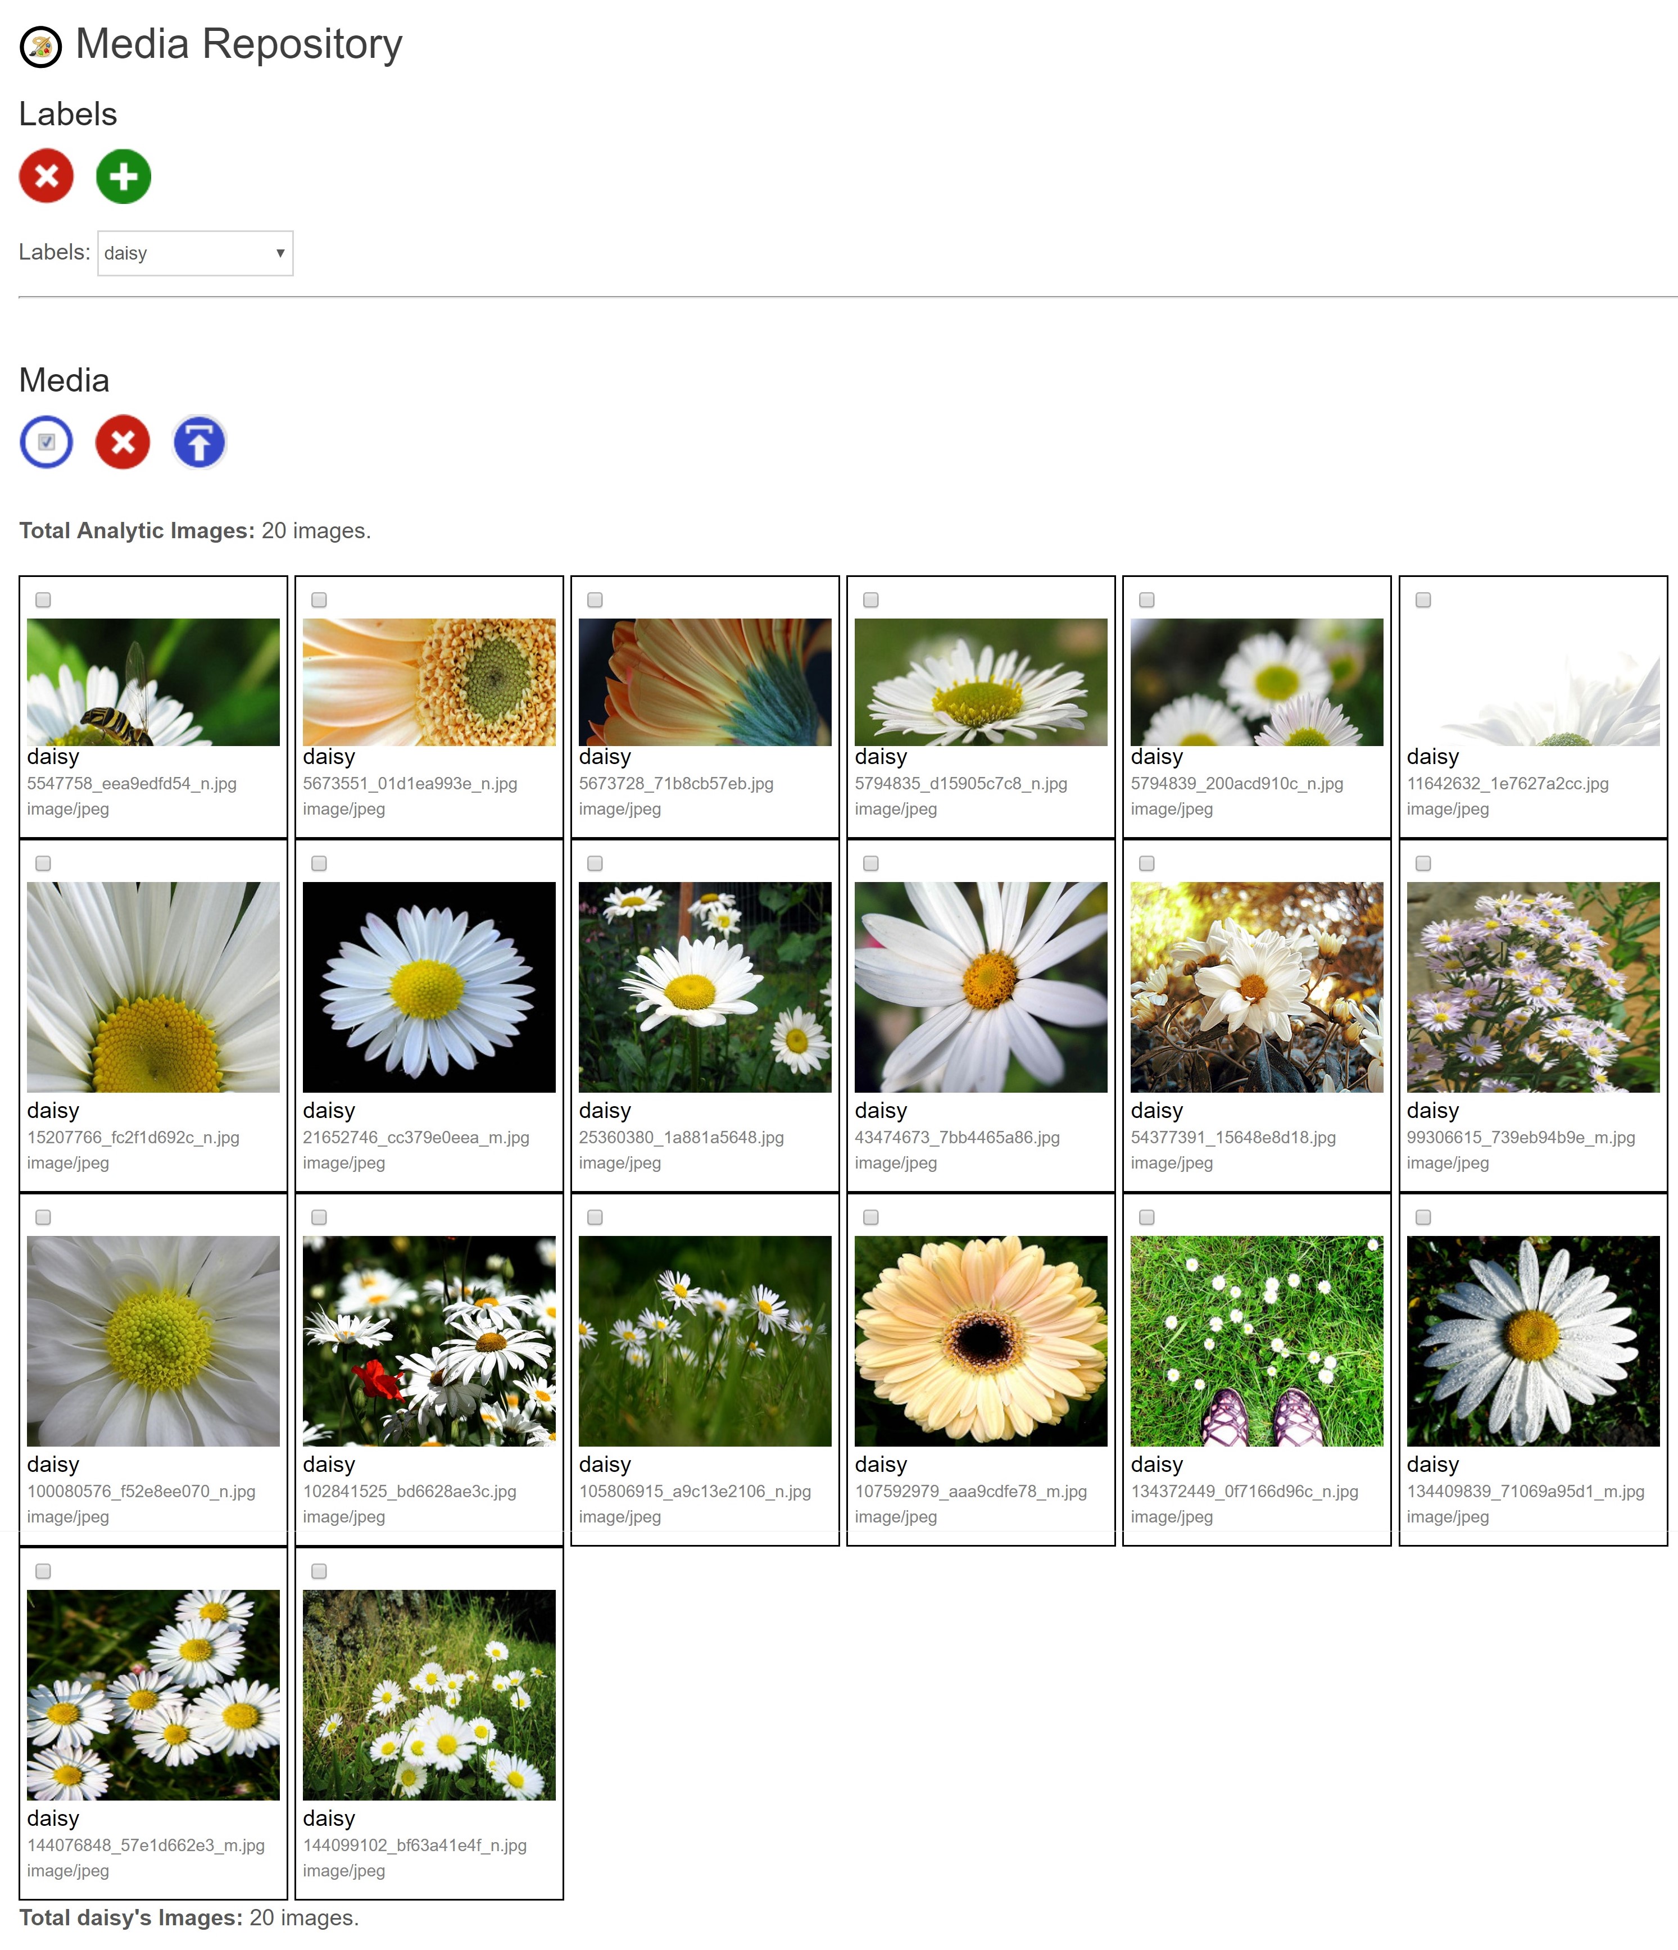Viewport: 1678px width, 1950px height.
Task: Open the Labels dropdown showing daisy
Action: point(195,253)
